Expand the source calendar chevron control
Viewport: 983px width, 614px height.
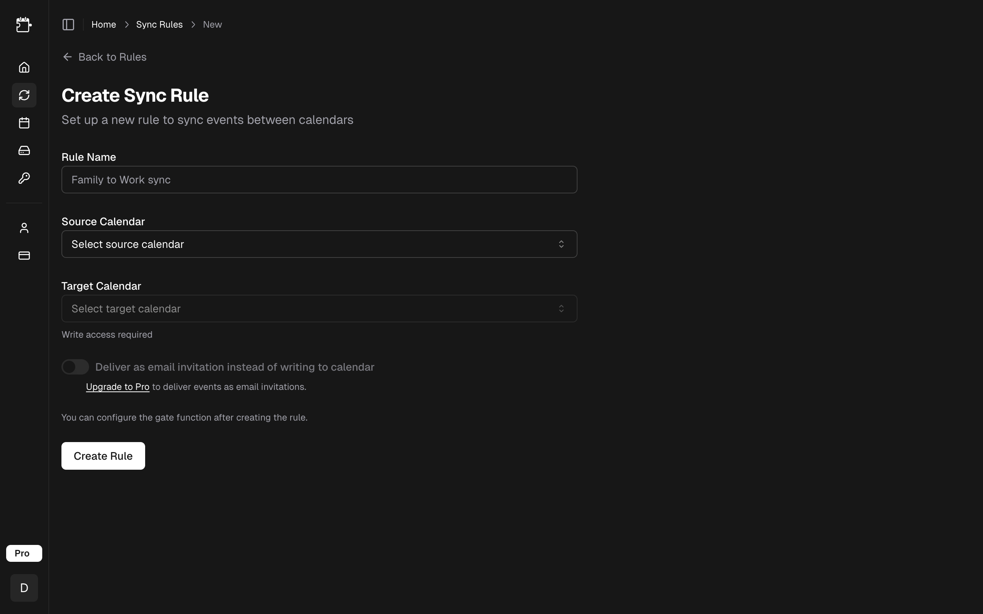[561, 244]
